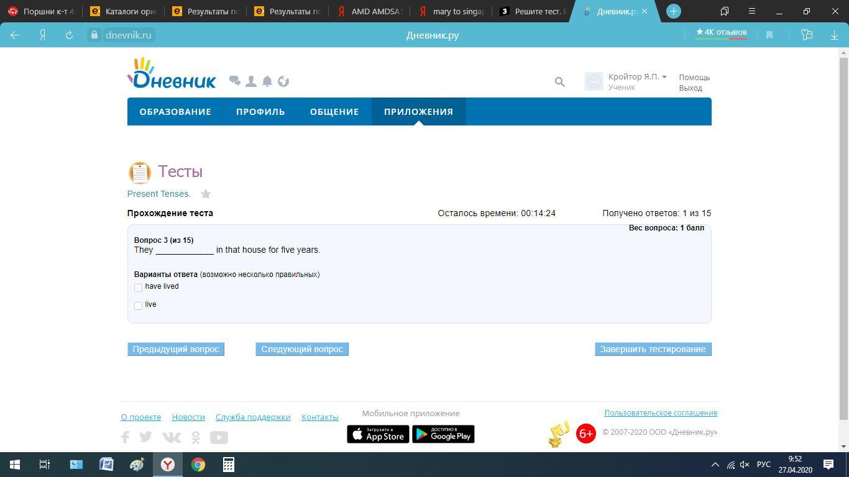Image resolution: width=849 pixels, height=477 pixels.
Task: Click the notifications bell icon
Action: click(267, 81)
